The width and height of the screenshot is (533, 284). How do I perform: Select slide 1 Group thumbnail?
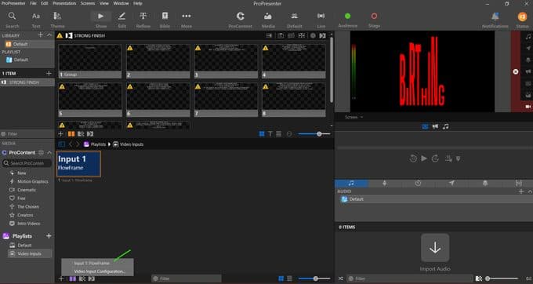pos(90,61)
